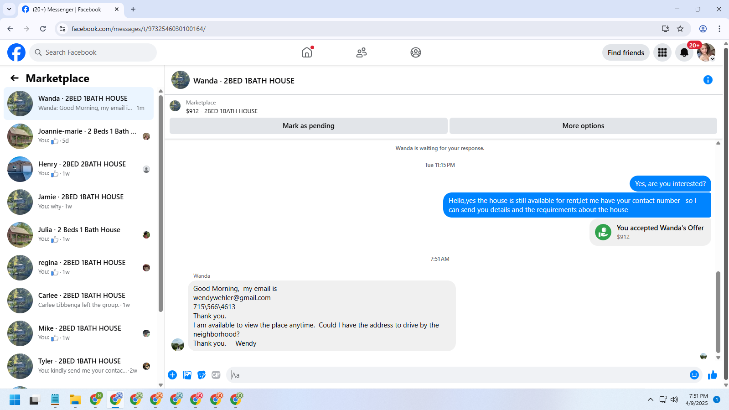Screen dimensions: 729x410
Task: Open Mike 2BED 1BATH HOUSE conversation
Action: pyautogui.click(x=78, y=333)
